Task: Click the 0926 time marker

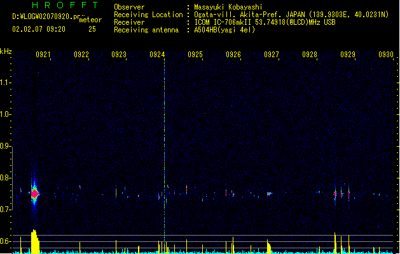Action: (233, 54)
